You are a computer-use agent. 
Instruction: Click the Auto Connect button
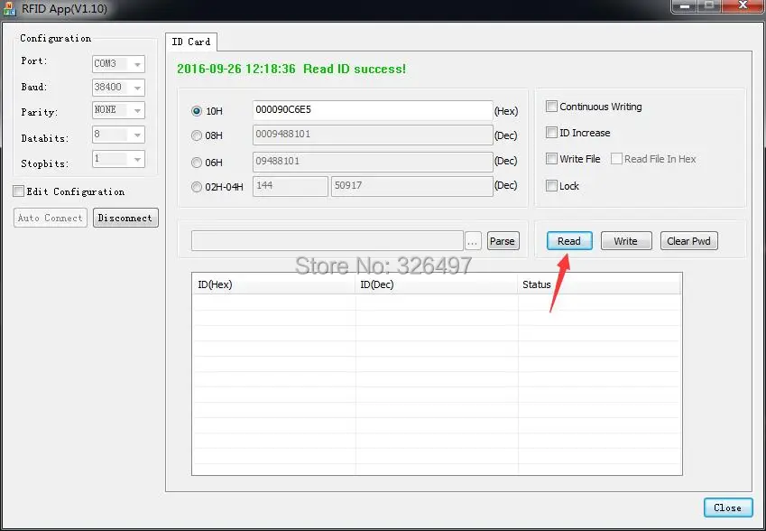point(51,218)
